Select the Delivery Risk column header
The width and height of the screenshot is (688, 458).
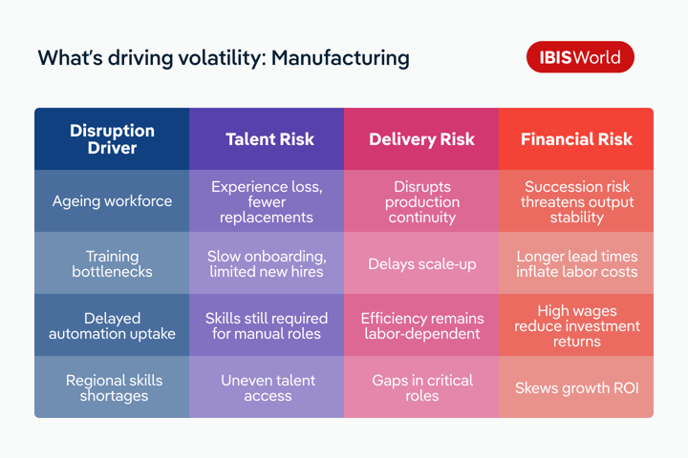[x=421, y=139]
